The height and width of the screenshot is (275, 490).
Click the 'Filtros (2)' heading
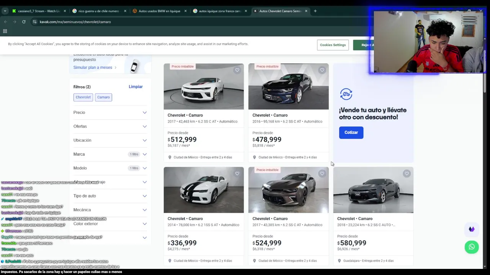[82, 87]
